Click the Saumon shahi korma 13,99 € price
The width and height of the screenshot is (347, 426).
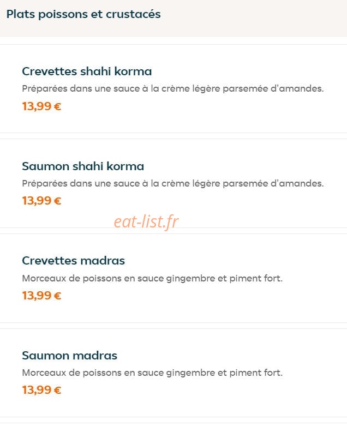pos(41,201)
